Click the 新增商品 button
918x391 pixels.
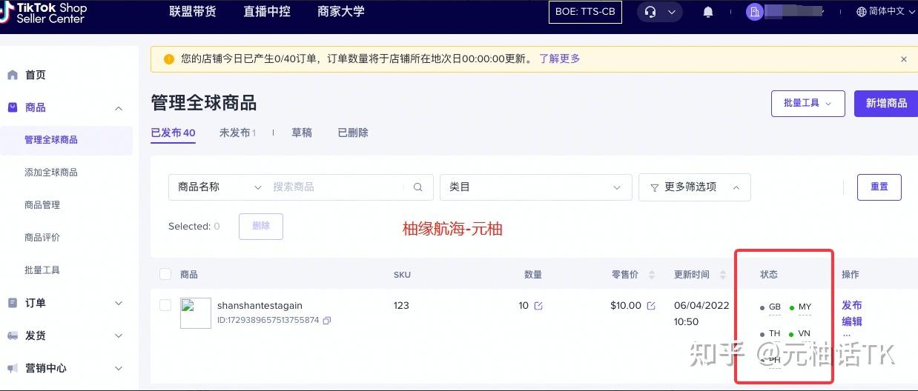click(886, 103)
